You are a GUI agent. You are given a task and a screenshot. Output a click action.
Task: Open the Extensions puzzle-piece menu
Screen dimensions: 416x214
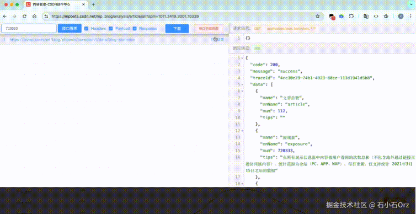click(351, 16)
